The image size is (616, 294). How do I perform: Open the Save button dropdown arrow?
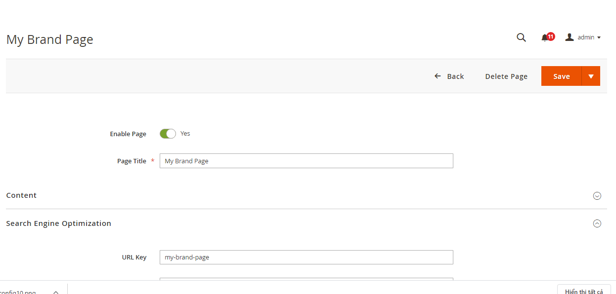click(591, 76)
